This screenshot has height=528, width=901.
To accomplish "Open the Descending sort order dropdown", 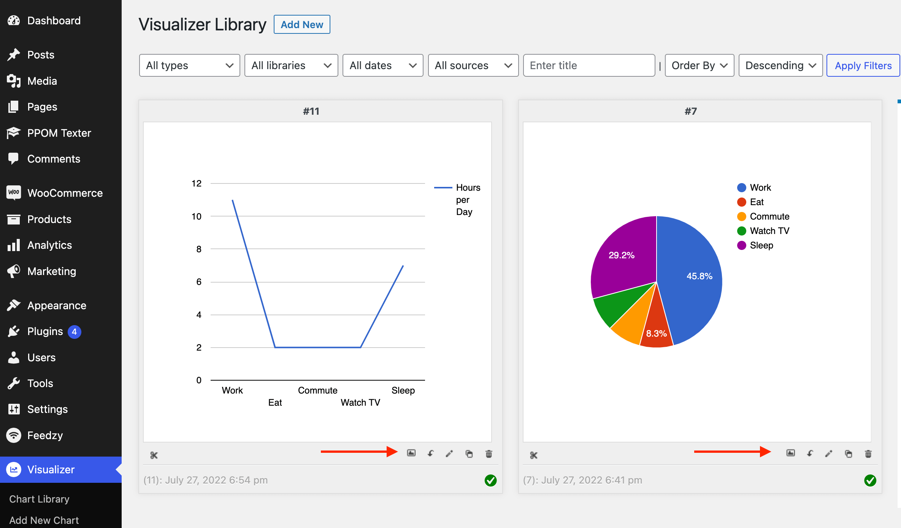I will [x=780, y=65].
